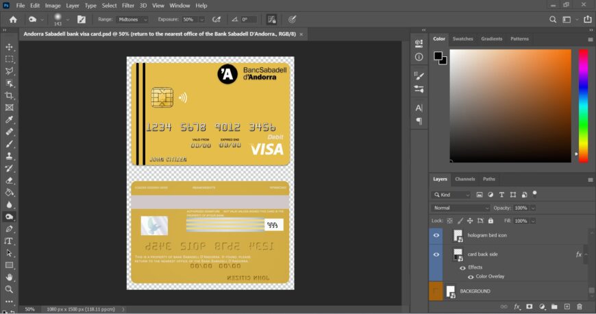Select the Eyedropper tool
The width and height of the screenshot is (596, 314).
coord(9,120)
